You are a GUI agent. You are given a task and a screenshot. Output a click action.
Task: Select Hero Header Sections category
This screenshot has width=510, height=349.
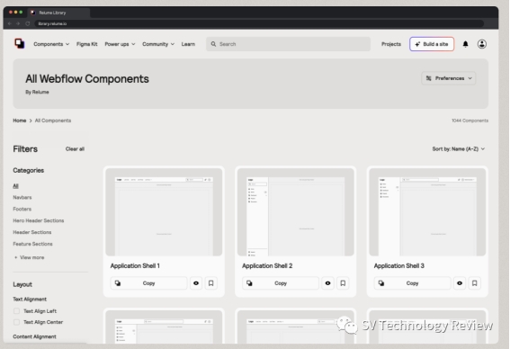[x=39, y=220]
